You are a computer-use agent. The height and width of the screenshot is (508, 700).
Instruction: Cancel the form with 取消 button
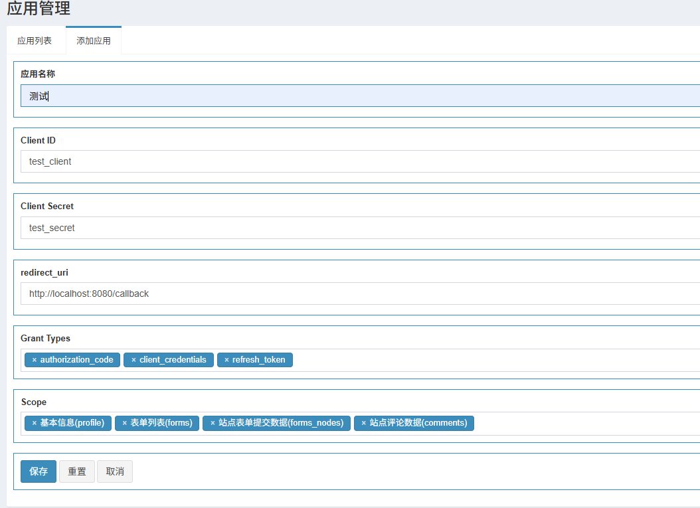[115, 471]
